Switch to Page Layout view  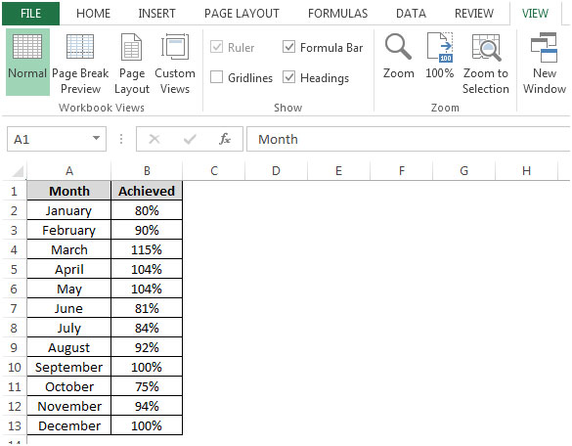tap(132, 64)
